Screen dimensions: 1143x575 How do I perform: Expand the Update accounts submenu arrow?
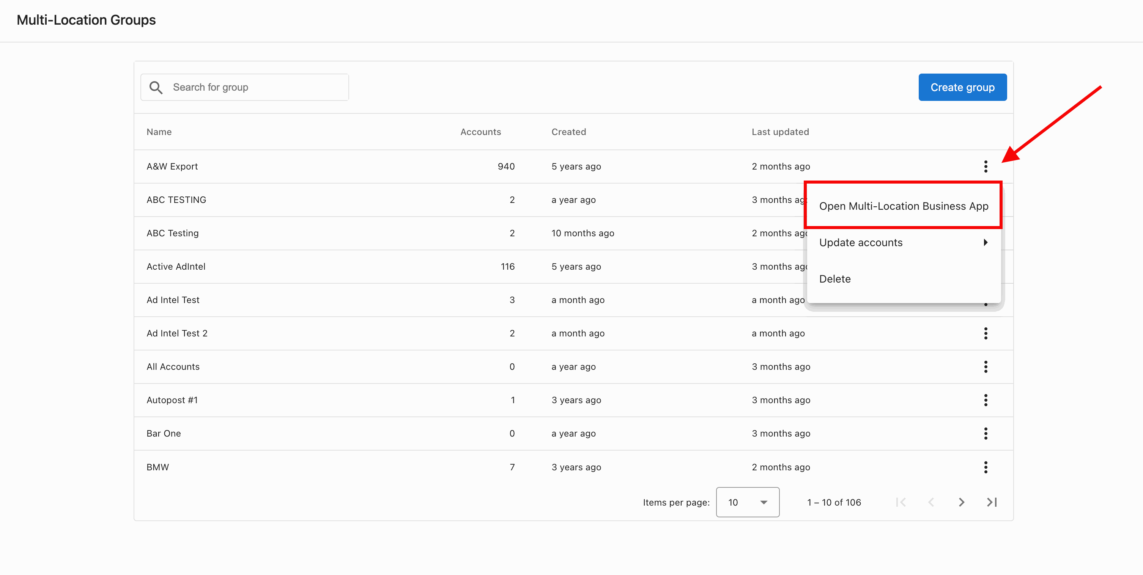tap(985, 242)
